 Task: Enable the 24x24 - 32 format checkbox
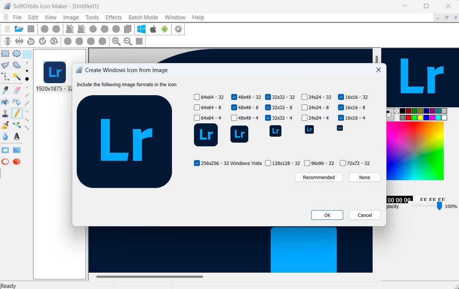(305, 97)
